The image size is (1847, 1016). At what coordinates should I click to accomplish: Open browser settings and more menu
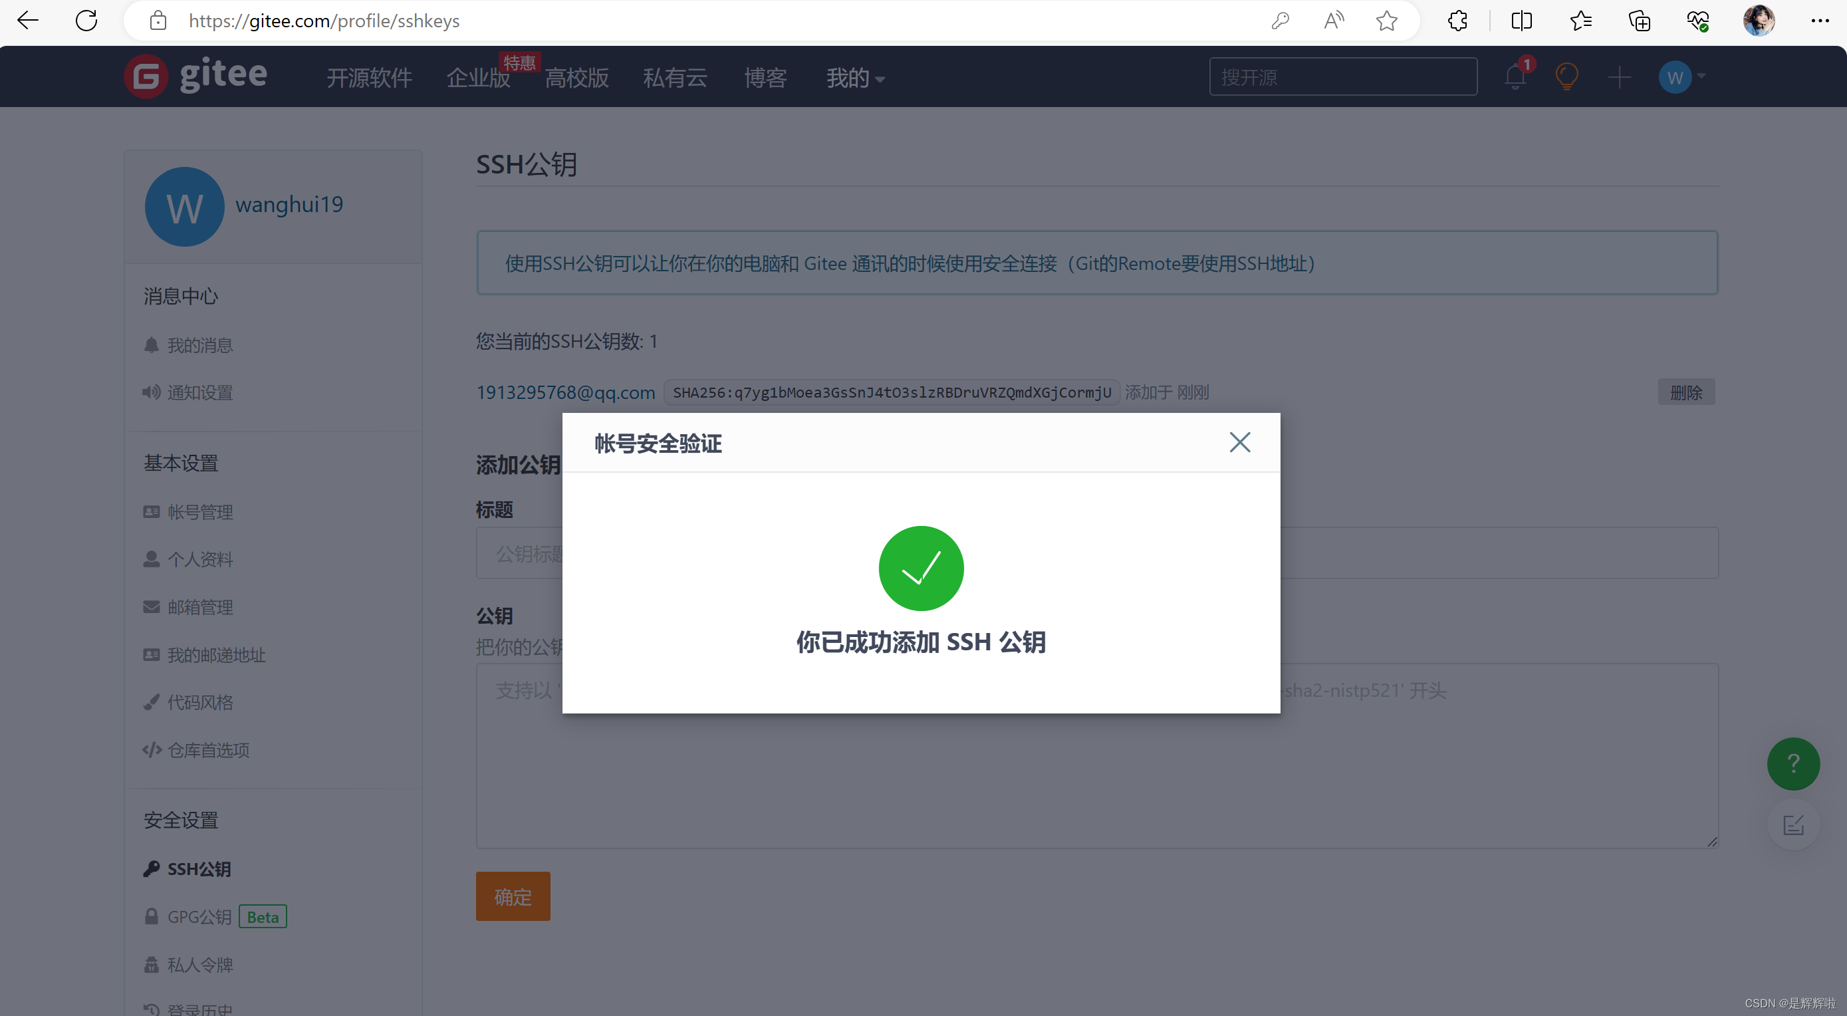(1819, 21)
